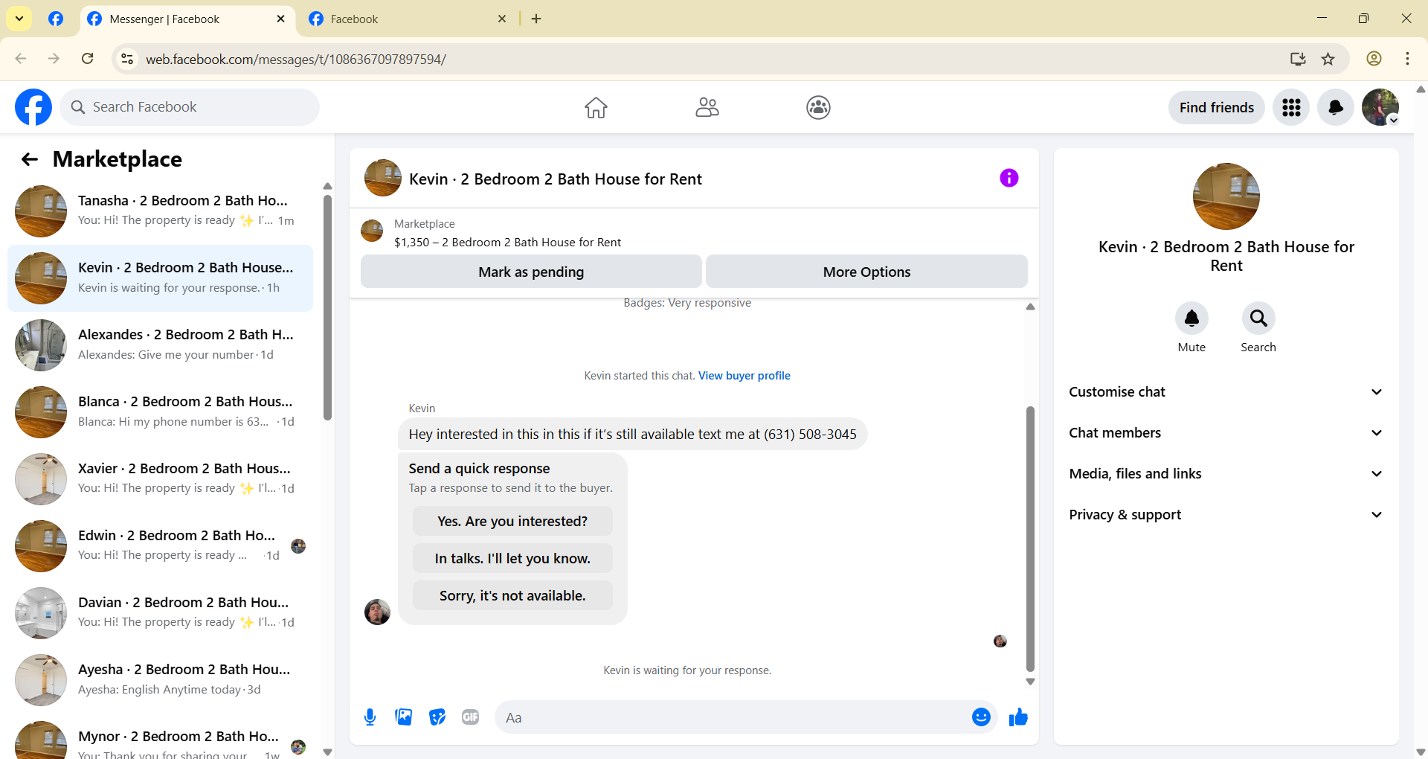Open the Groups icon in top navigation

pos(818,108)
